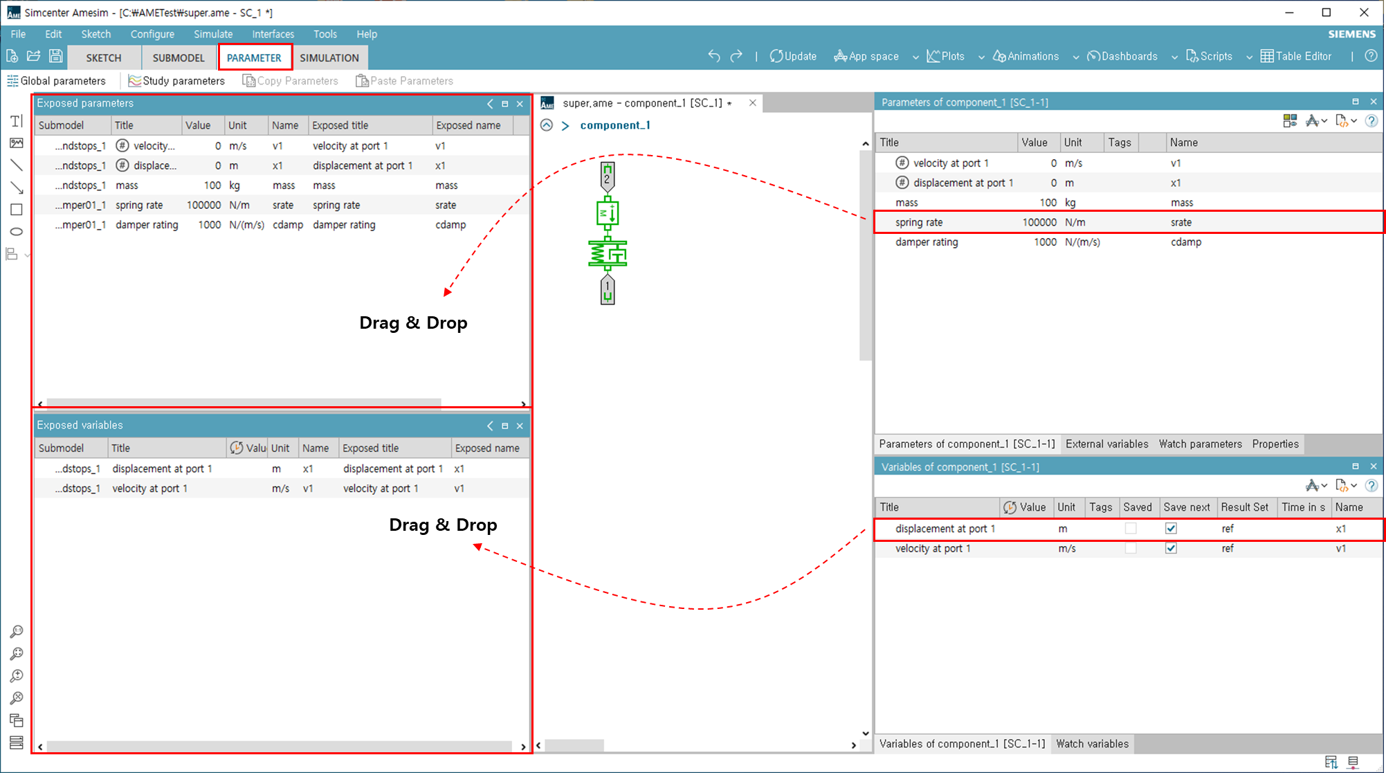
Task: Open help in the Parameters panel
Action: pyautogui.click(x=1371, y=121)
